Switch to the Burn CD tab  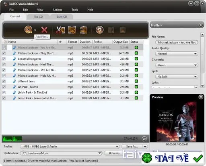(62, 17)
